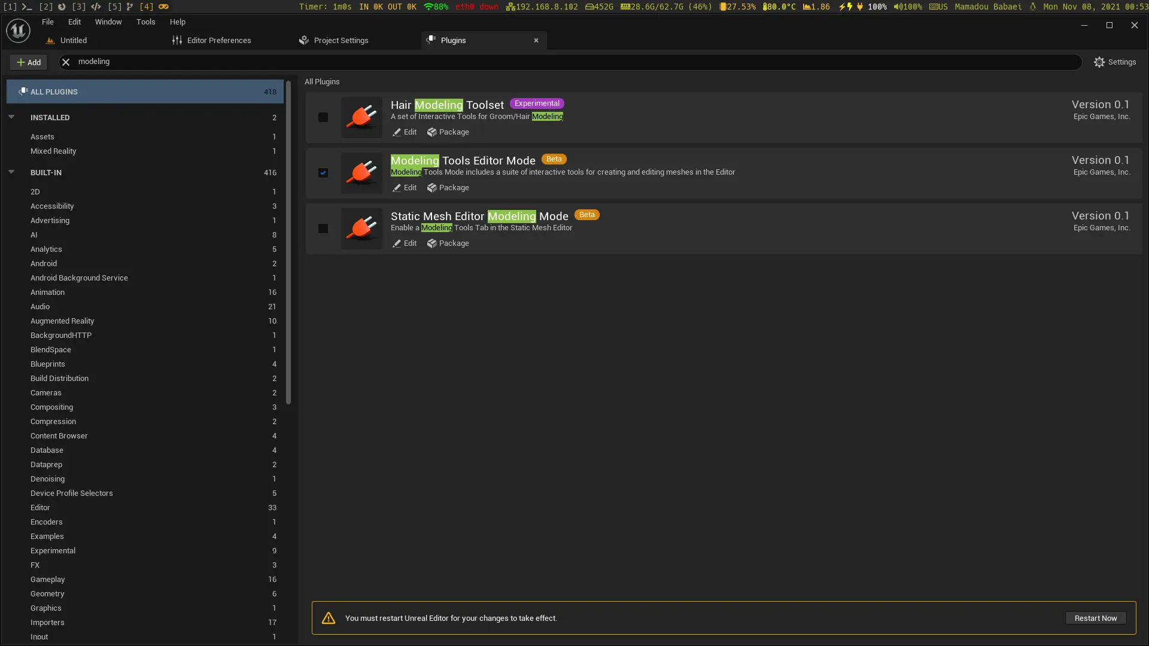
Task: Collapse the Built-In category arrow
Action: click(11, 172)
